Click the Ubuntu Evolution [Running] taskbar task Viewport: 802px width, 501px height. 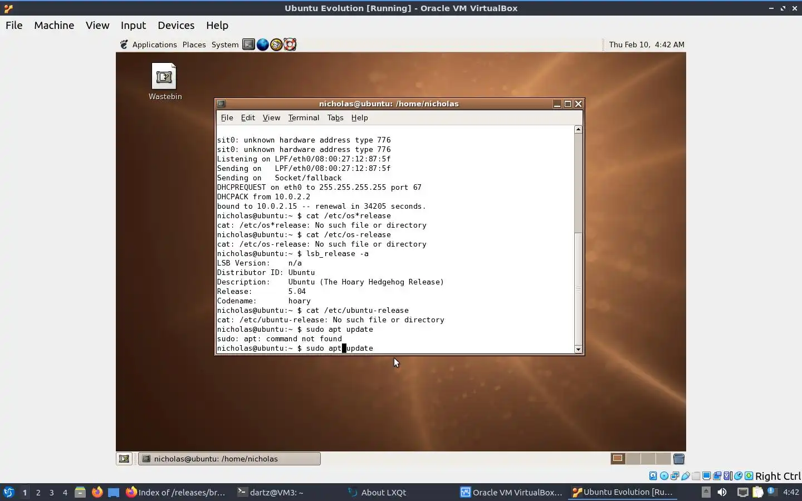(623, 492)
